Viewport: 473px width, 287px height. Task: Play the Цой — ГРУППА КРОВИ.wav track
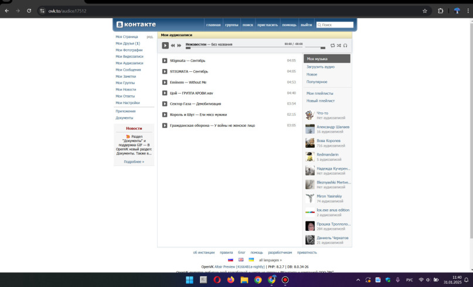click(165, 93)
